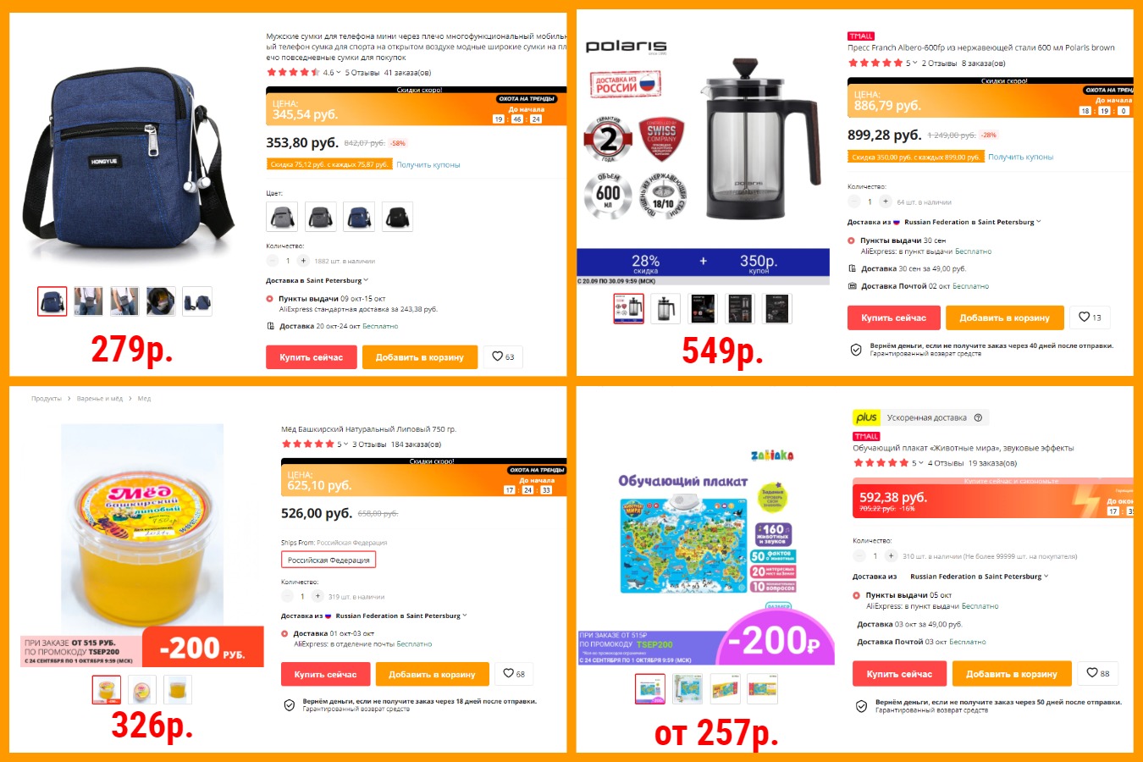Open the second thumbnail of the french press
The width and height of the screenshot is (1143, 762).
click(x=666, y=309)
